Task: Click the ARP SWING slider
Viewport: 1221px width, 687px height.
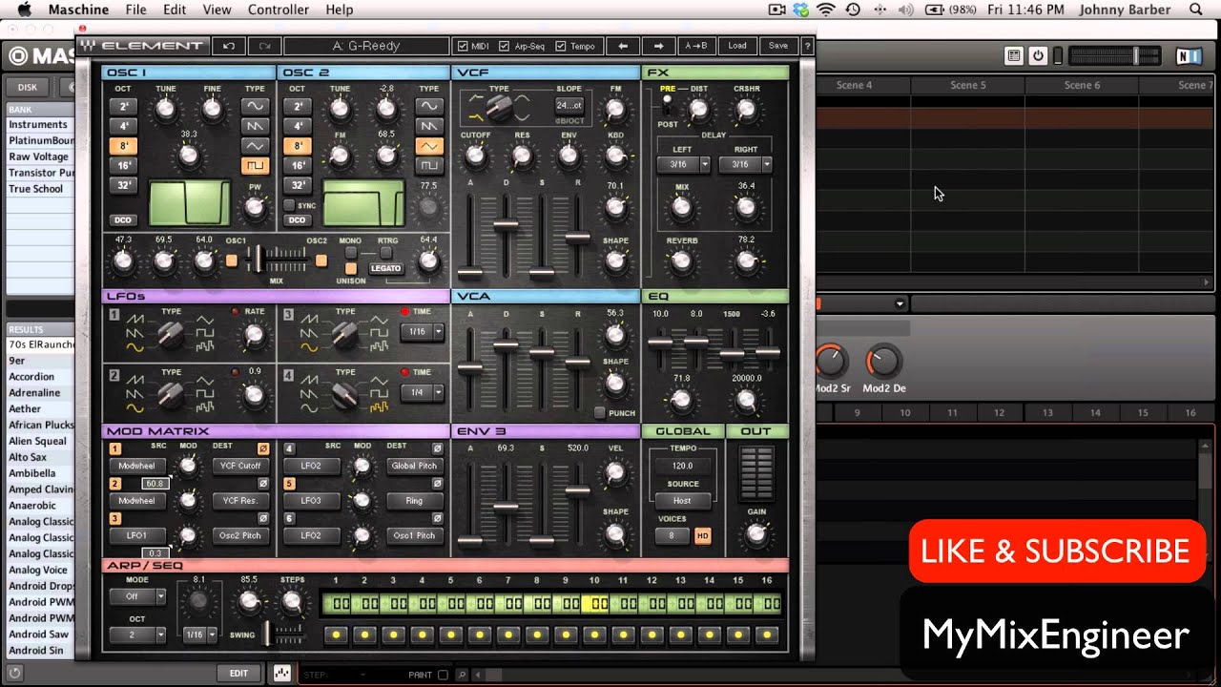Action: (x=268, y=634)
